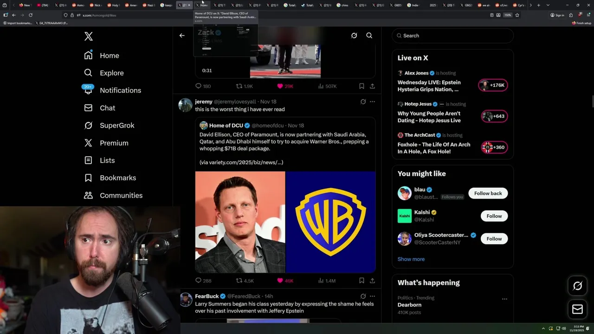
Task: Repost the post with 1.9K reposts
Action: (x=245, y=86)
